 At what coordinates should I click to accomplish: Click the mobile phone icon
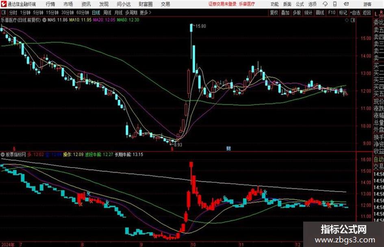click(335, 4)
